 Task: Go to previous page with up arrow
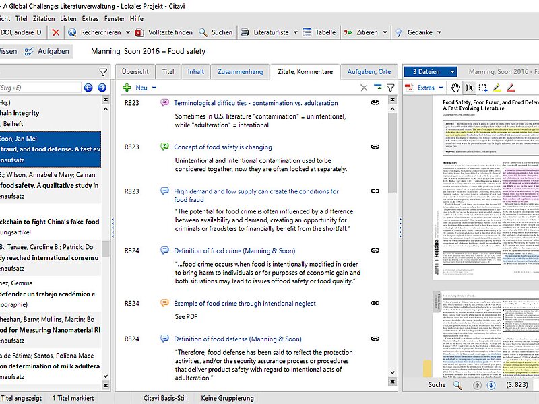[477, 385]
